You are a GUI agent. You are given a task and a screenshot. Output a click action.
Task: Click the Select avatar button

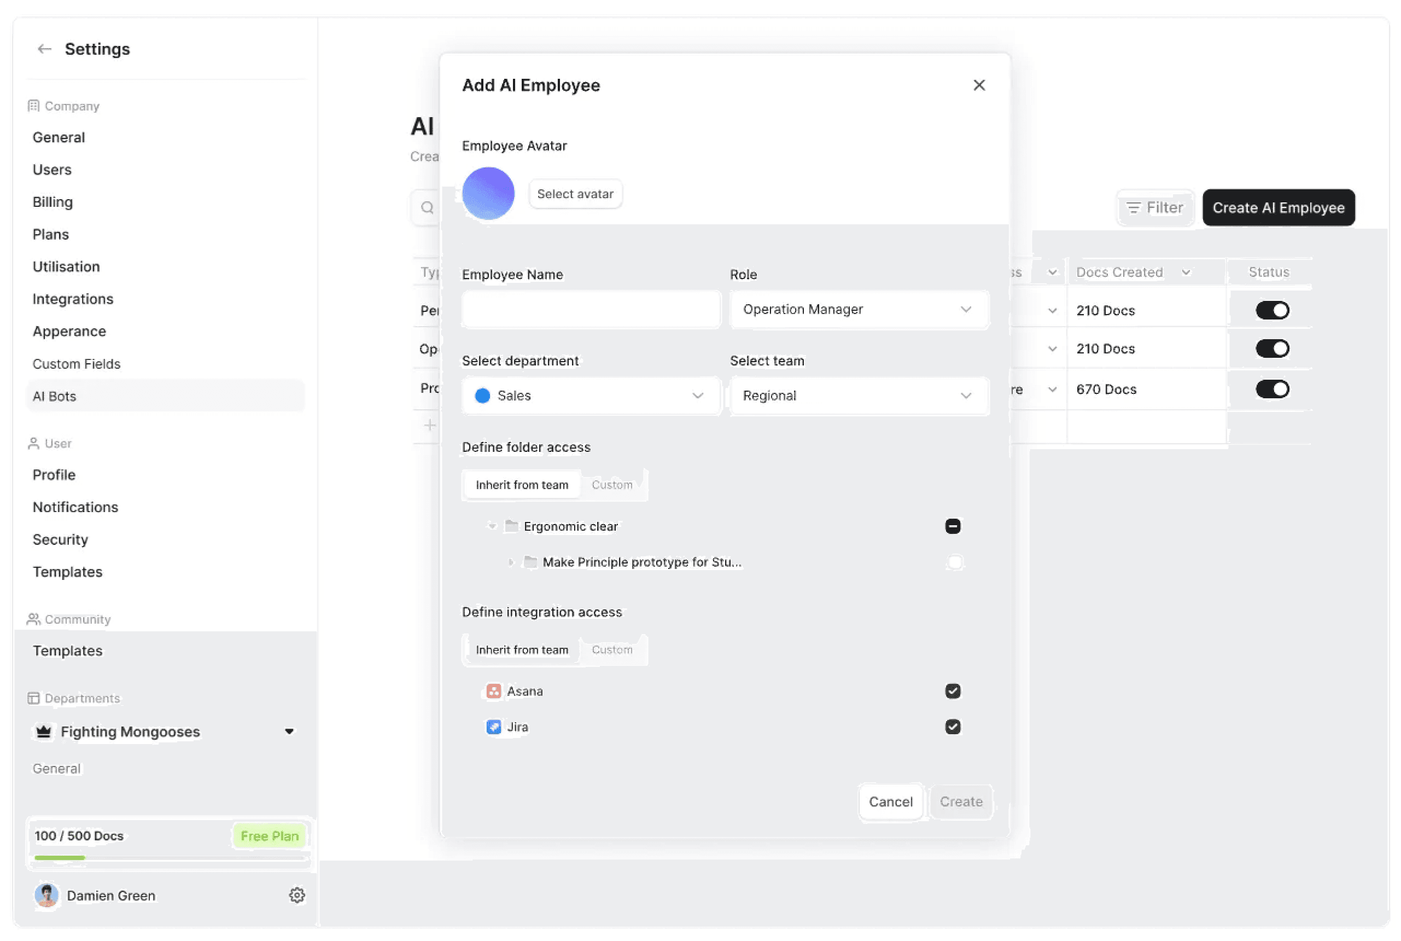coord(575,194)
